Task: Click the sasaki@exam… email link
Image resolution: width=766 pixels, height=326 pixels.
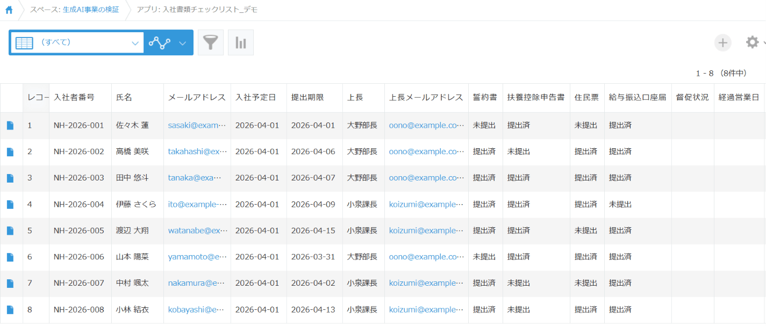Action: point(197,125)
